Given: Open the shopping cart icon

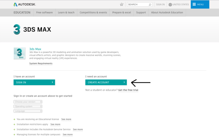Looking at the screenshot, I should 122,5.
